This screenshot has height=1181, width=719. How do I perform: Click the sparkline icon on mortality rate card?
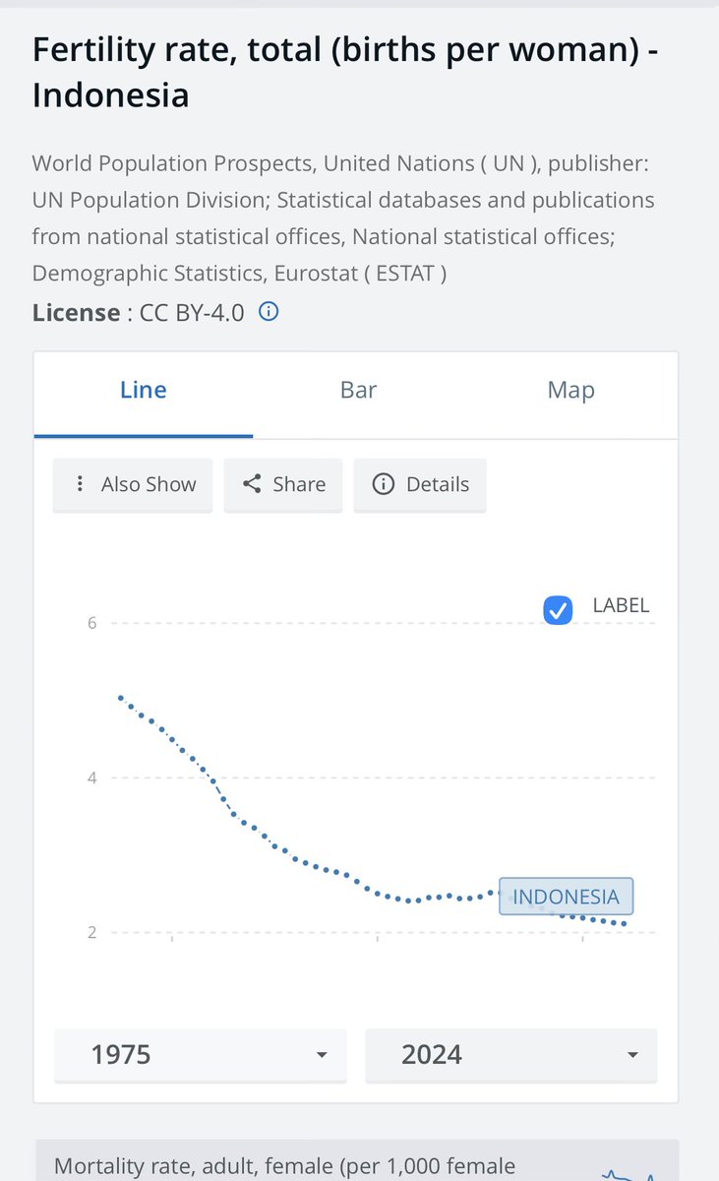627,1173
